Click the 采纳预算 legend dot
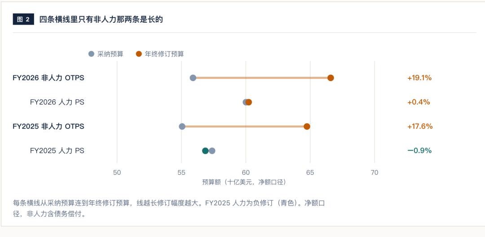Viewport: 485px width, 237px height. [91, 54]
